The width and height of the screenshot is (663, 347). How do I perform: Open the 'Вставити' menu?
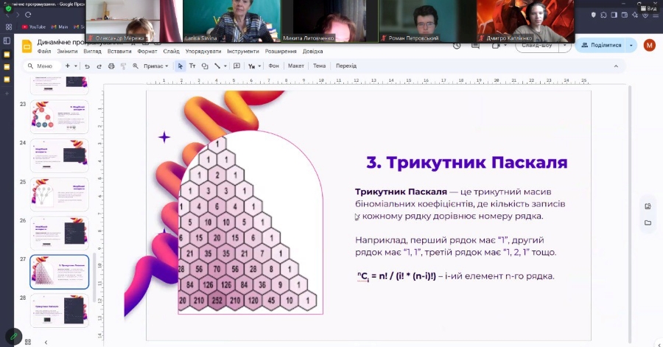click(119, 52)
